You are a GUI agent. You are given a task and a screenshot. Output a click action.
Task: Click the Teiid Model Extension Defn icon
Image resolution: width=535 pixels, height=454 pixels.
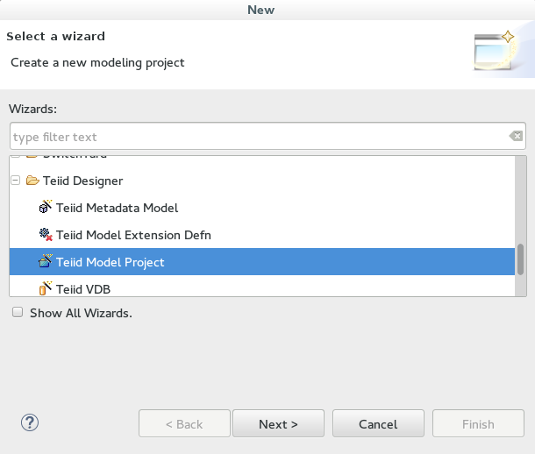[x=46, y=235]
